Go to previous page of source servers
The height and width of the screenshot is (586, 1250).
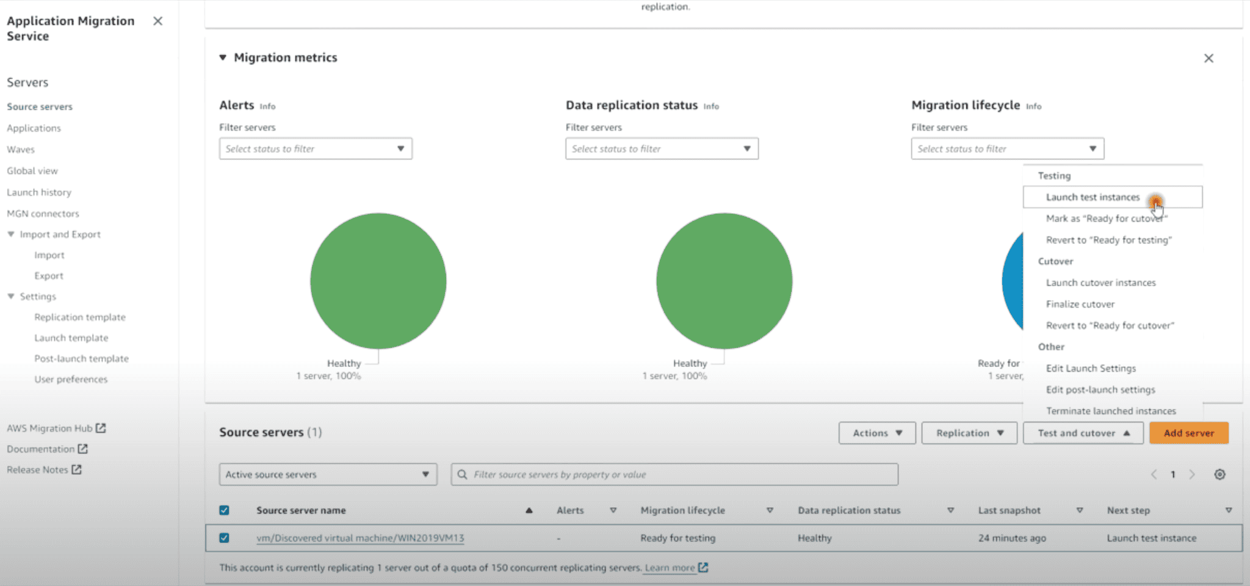click(1154, 474)
